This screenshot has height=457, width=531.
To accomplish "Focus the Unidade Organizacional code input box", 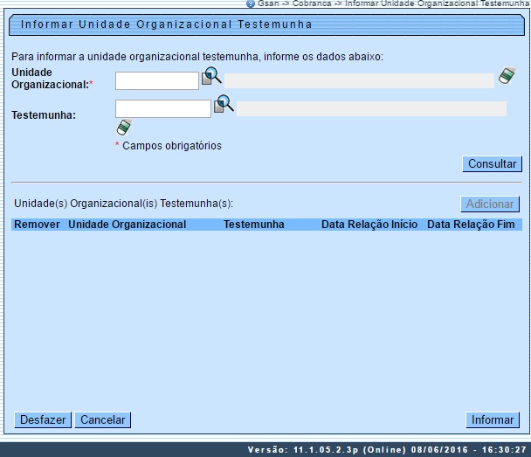I will click(157, 81).
